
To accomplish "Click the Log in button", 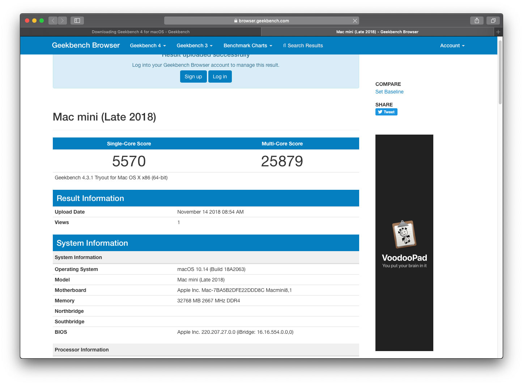I will 220,76.
